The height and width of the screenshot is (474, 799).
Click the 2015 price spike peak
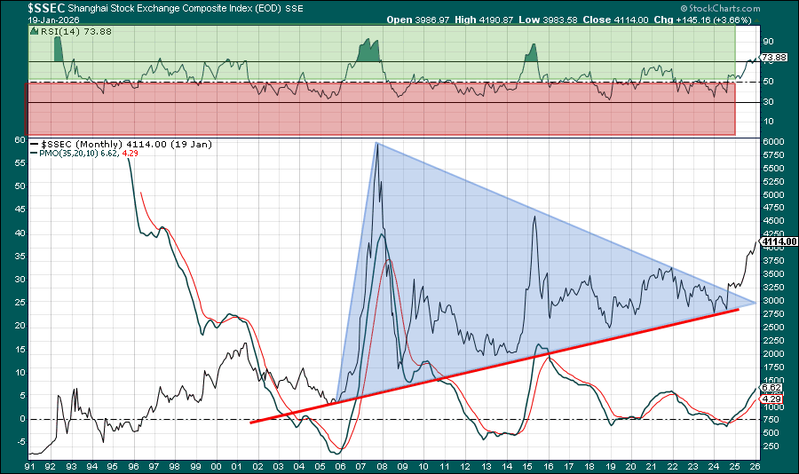534,217
